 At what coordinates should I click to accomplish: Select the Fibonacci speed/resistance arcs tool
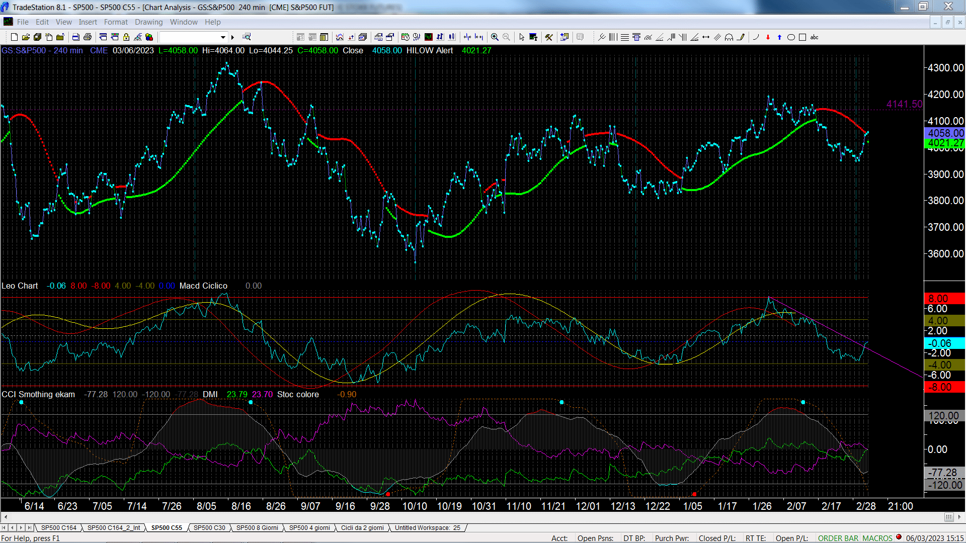pyautogui.click(x=648, y=37)
